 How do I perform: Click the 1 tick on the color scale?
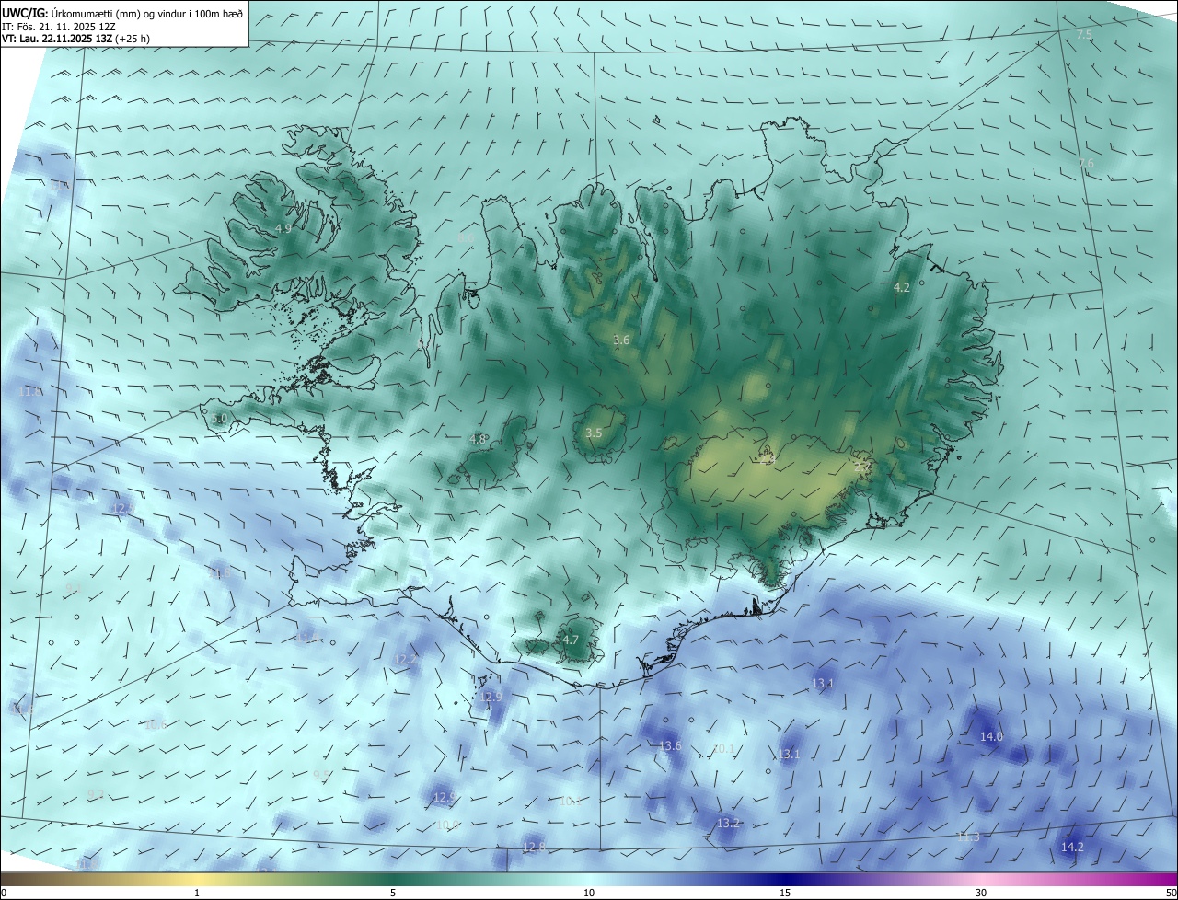[197, 893]
